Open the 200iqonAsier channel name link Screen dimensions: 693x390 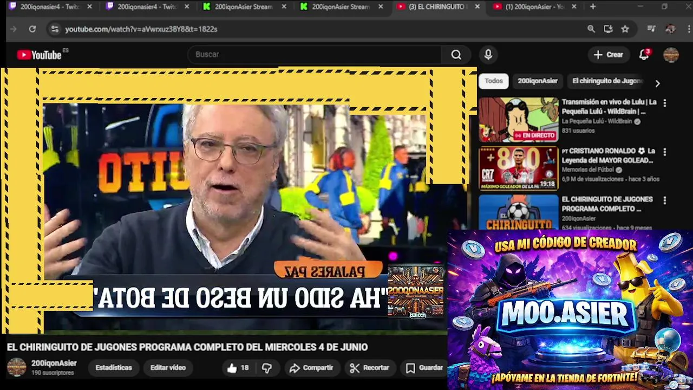[x=54, y=363]
